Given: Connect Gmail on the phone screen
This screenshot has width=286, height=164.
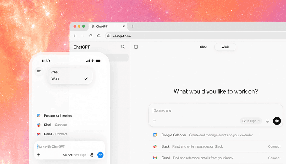Looking at the screenshot, I should pos(61,134).
